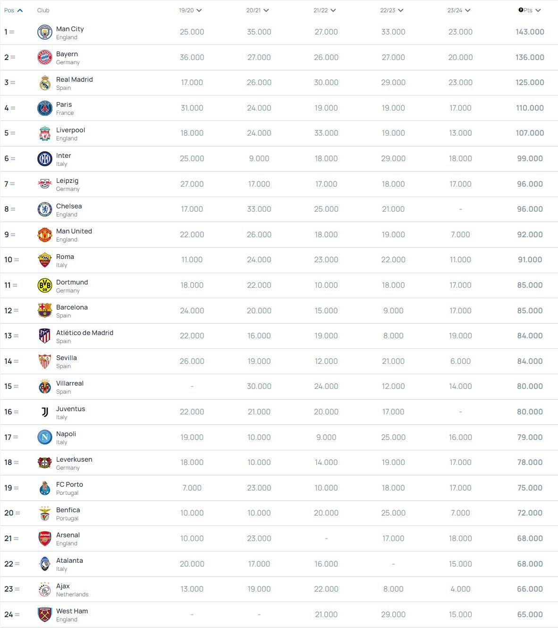Viewport: 558px width, 628px height.
Task: Open the Leverkusen club link
Action: [74, 459]
